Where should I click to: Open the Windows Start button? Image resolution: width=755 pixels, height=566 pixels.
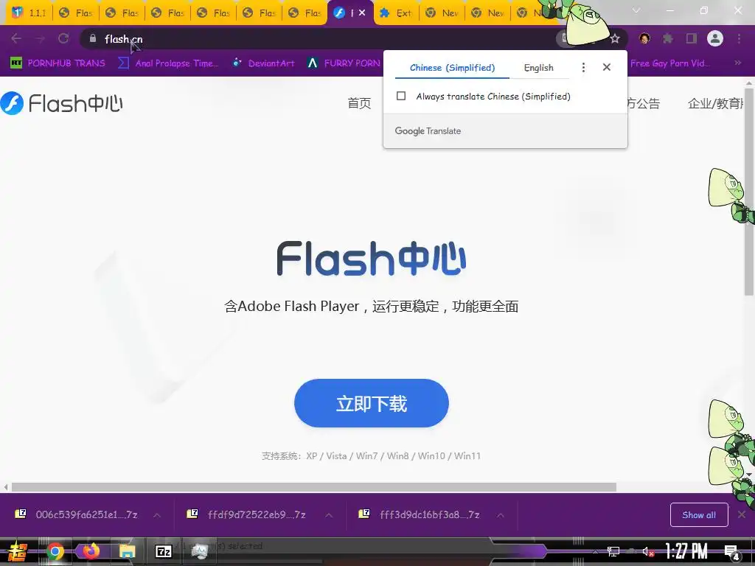click(18, 551)
